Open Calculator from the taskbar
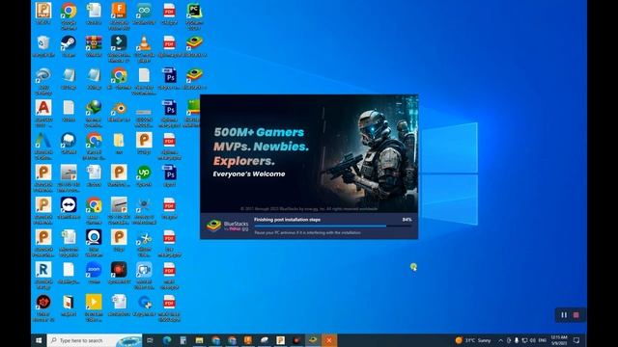The image size is (618, 347). tap(183, 340)
